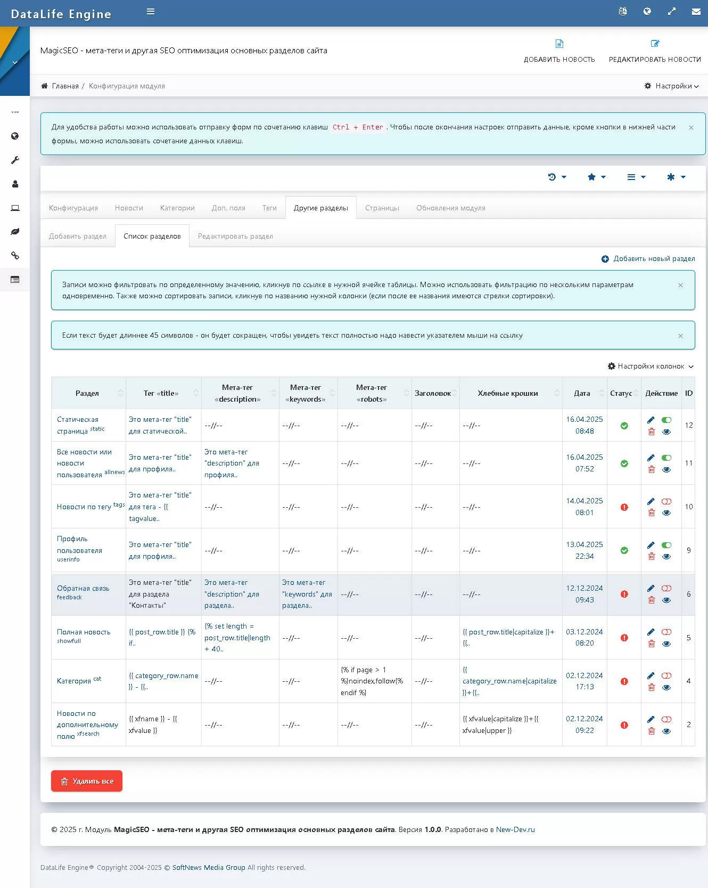Image resolution: width=708 pixels, height=888 pixels.
Task: Enable the Новости по тегу section toggle
Action: (666, 501)
